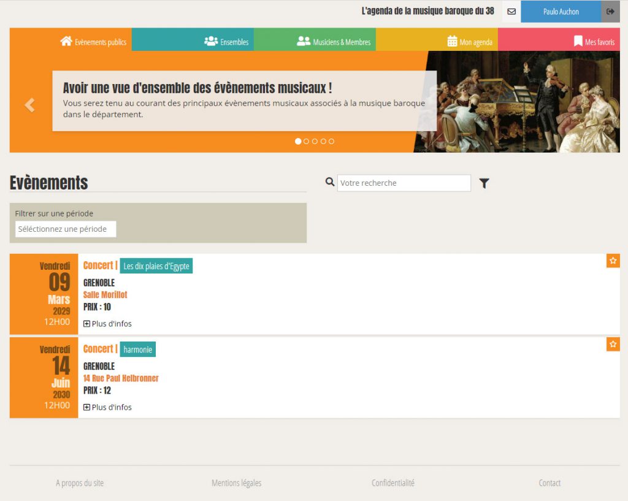Viewport: 628px width, 501px height.
Task: Click the Salle Morillot venue link
Action: pos(105,295)
